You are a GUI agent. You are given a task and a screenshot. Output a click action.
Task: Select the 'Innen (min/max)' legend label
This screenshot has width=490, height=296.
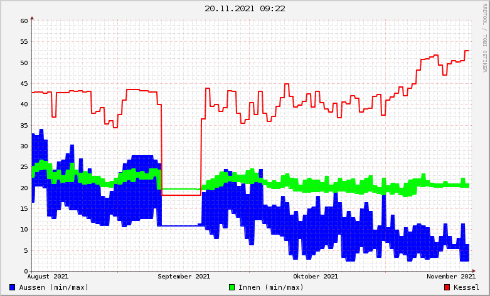tap(271, 287)
